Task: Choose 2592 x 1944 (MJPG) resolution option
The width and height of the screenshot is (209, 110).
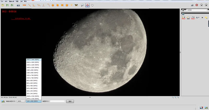Action: pos(33,60)
